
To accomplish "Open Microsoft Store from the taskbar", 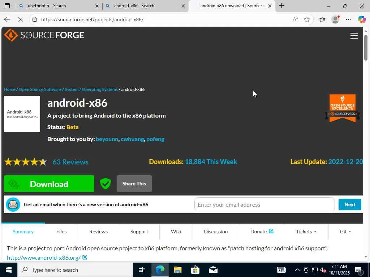I will [195, 270].
